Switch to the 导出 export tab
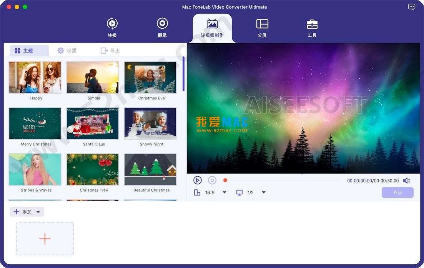Screen dimensions: 424x268 (x=110, y=51)
